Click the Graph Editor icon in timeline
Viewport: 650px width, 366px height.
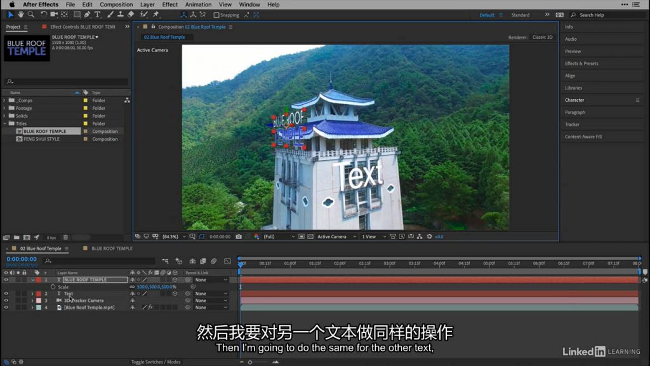tap(227, 261)
